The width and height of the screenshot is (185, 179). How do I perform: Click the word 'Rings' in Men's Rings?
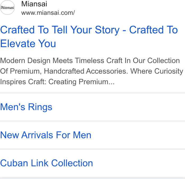pyautogui.click(x=40, y=107)
